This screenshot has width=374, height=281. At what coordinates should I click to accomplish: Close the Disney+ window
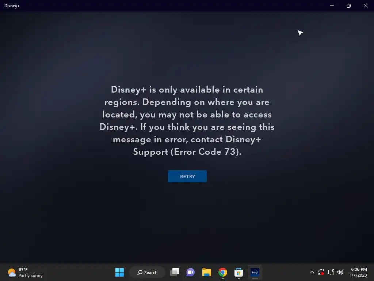tap(365, 6)
